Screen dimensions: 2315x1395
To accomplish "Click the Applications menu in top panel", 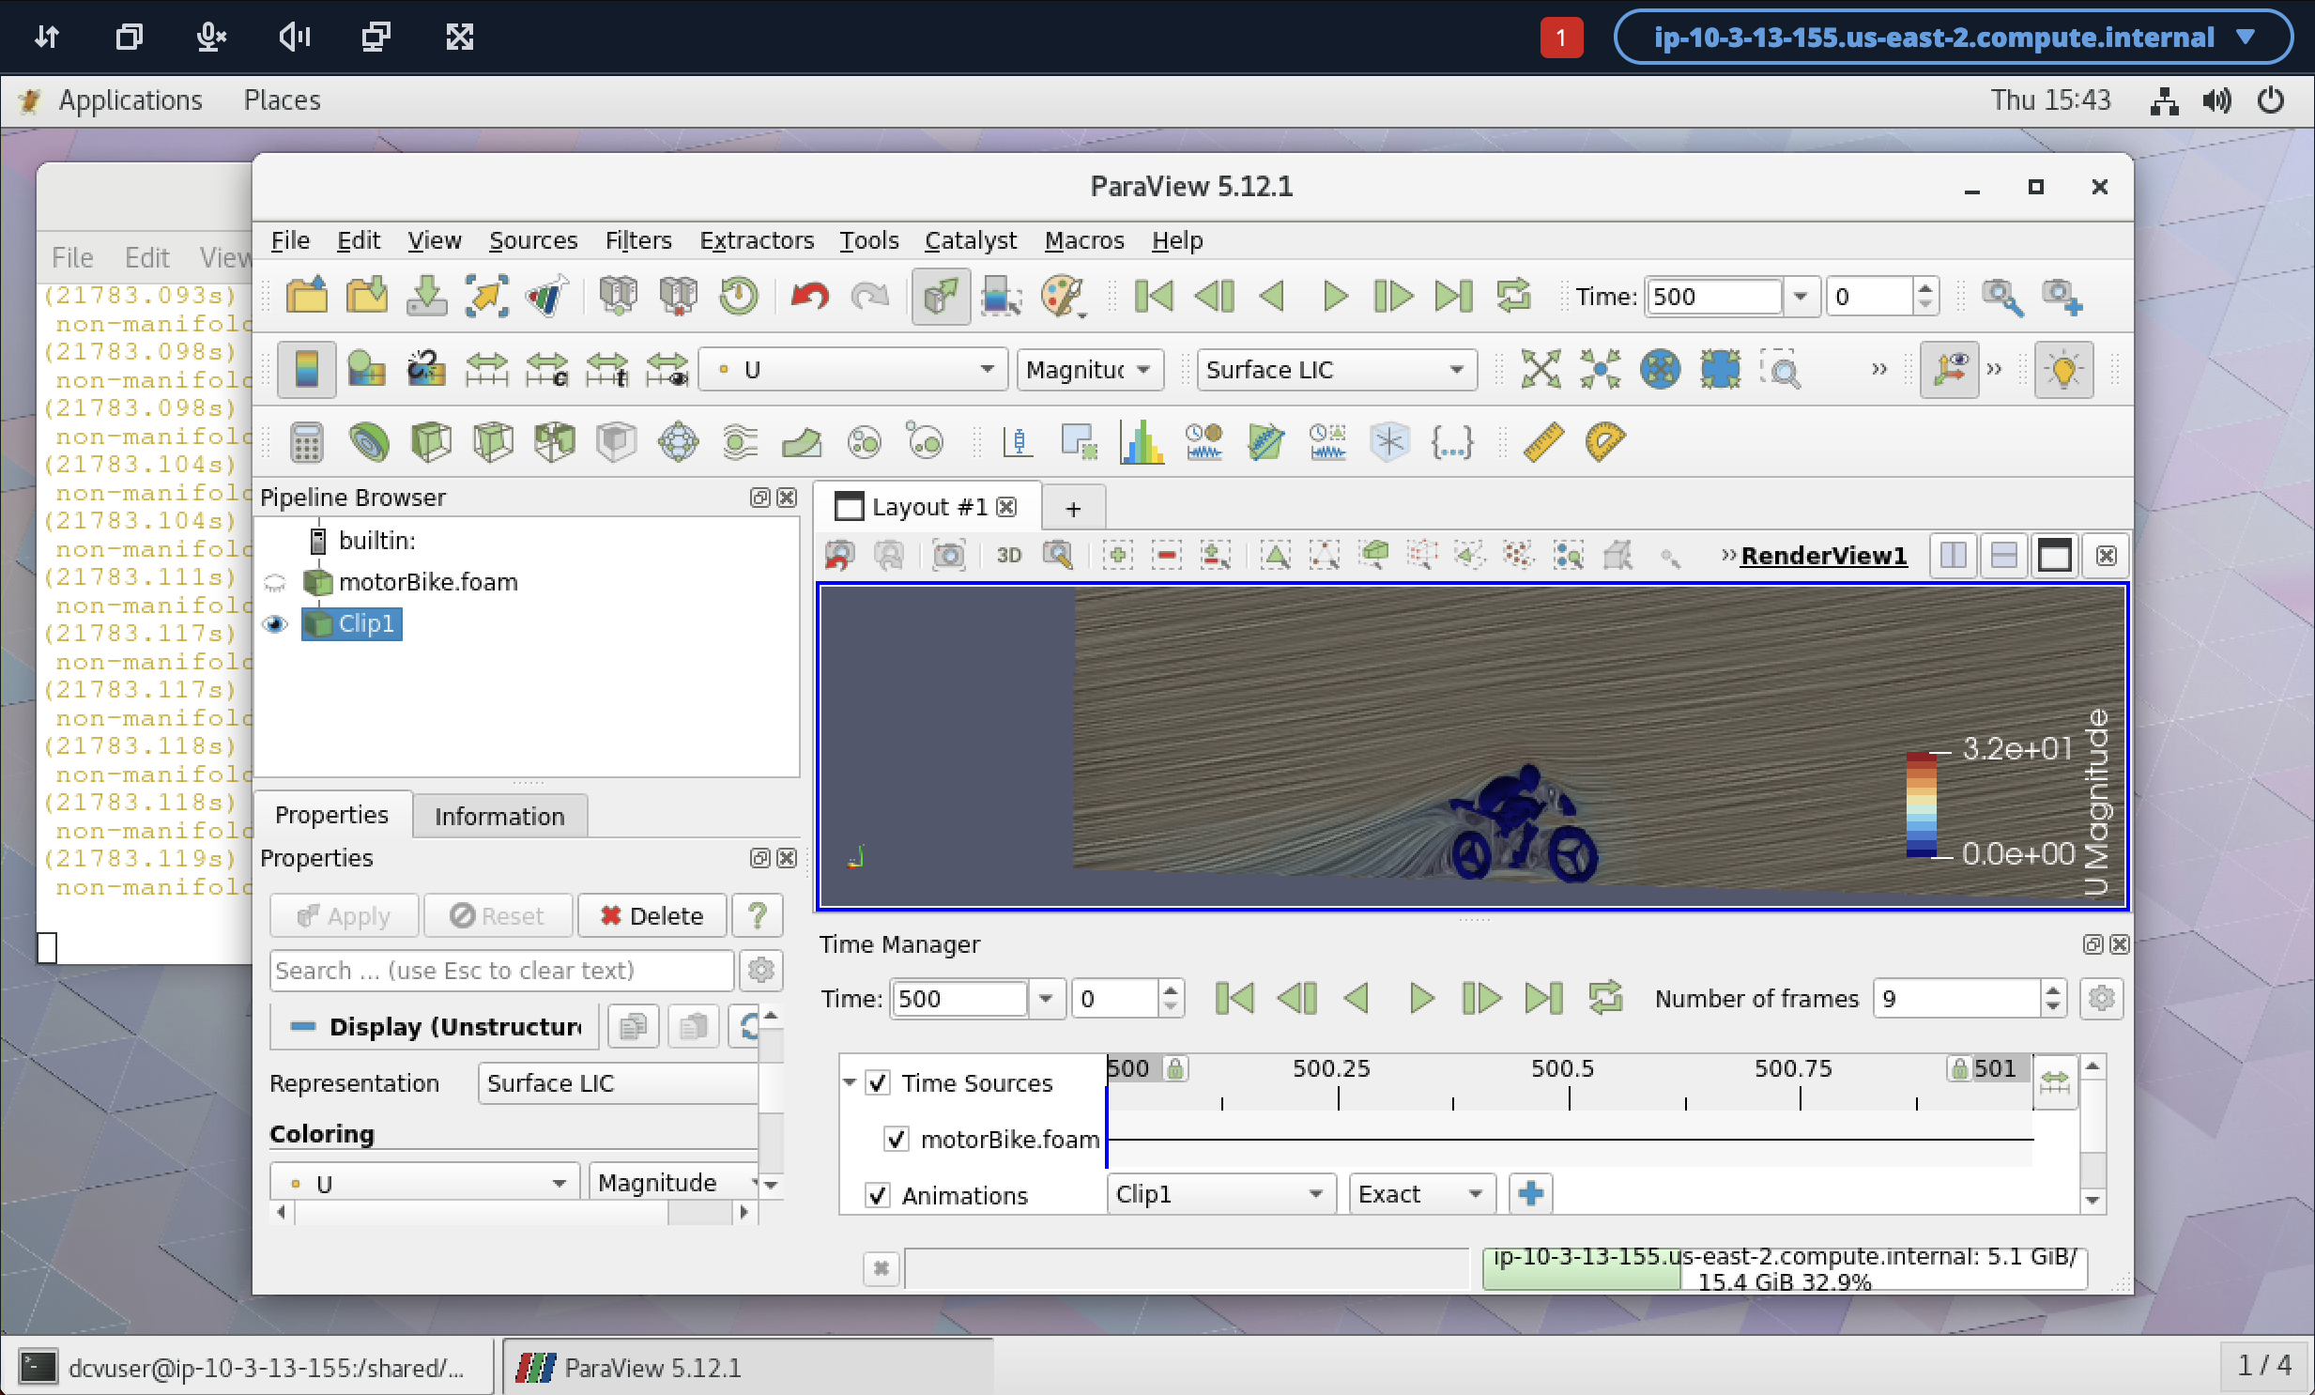I will tap(130, 100).
